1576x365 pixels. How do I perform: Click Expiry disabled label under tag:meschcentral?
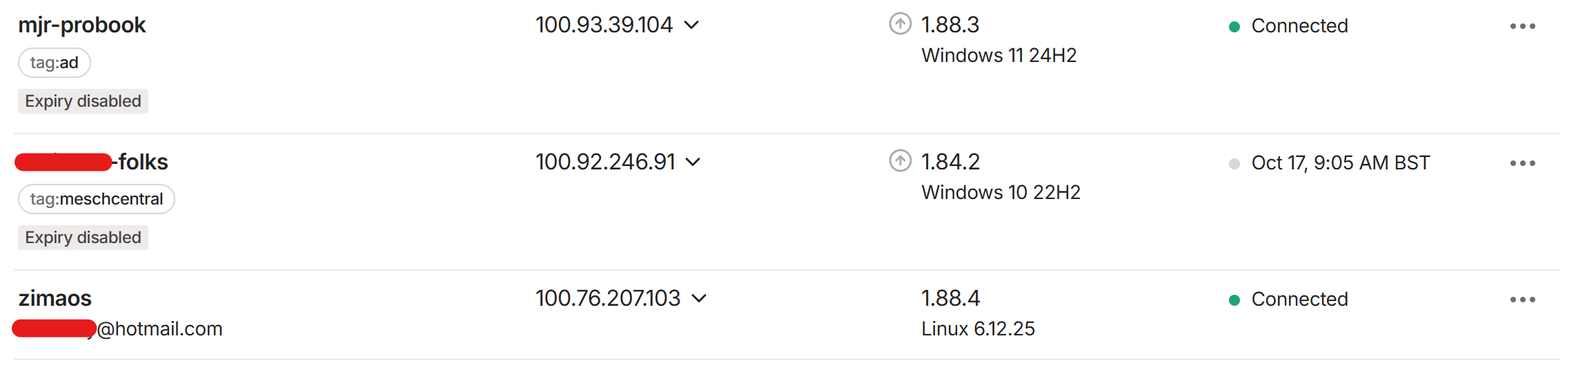click(x=83, y=238)
